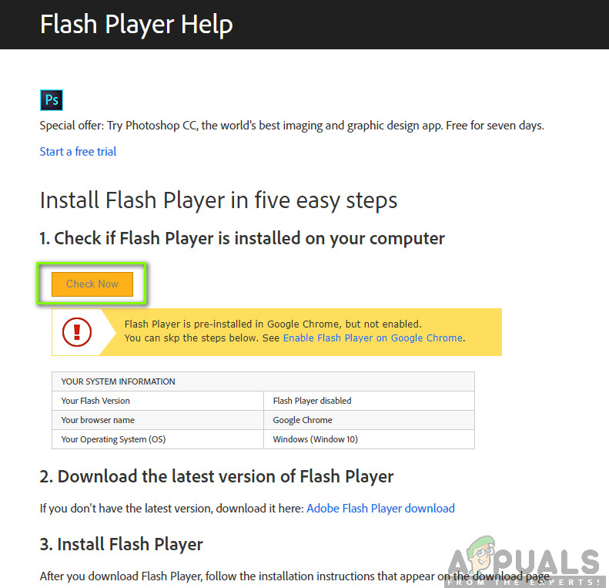Click step 3 Install Flash Player heading
609x588 pixels.
coord(121,544)
